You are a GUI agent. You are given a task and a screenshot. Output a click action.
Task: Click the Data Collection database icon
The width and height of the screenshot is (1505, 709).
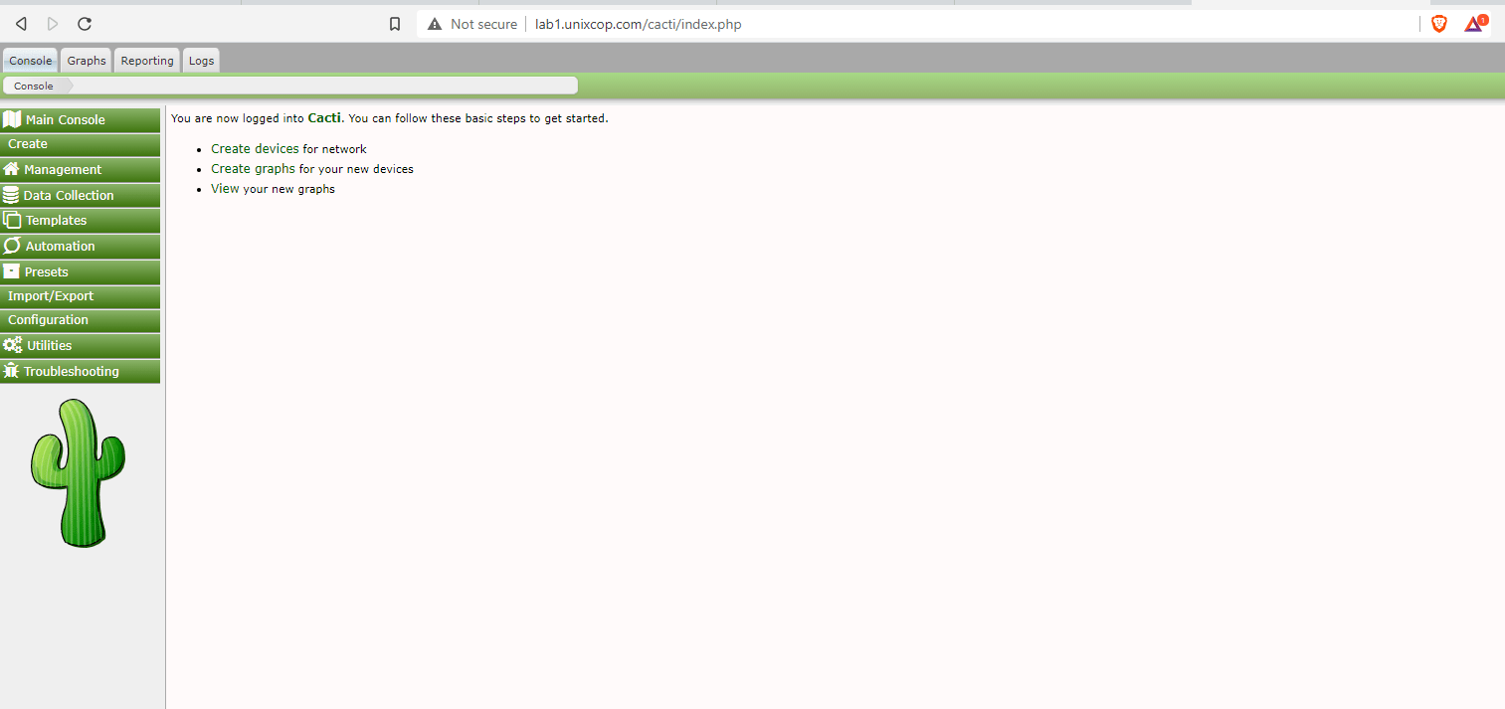pyautogui.click(x=11, y=195)
